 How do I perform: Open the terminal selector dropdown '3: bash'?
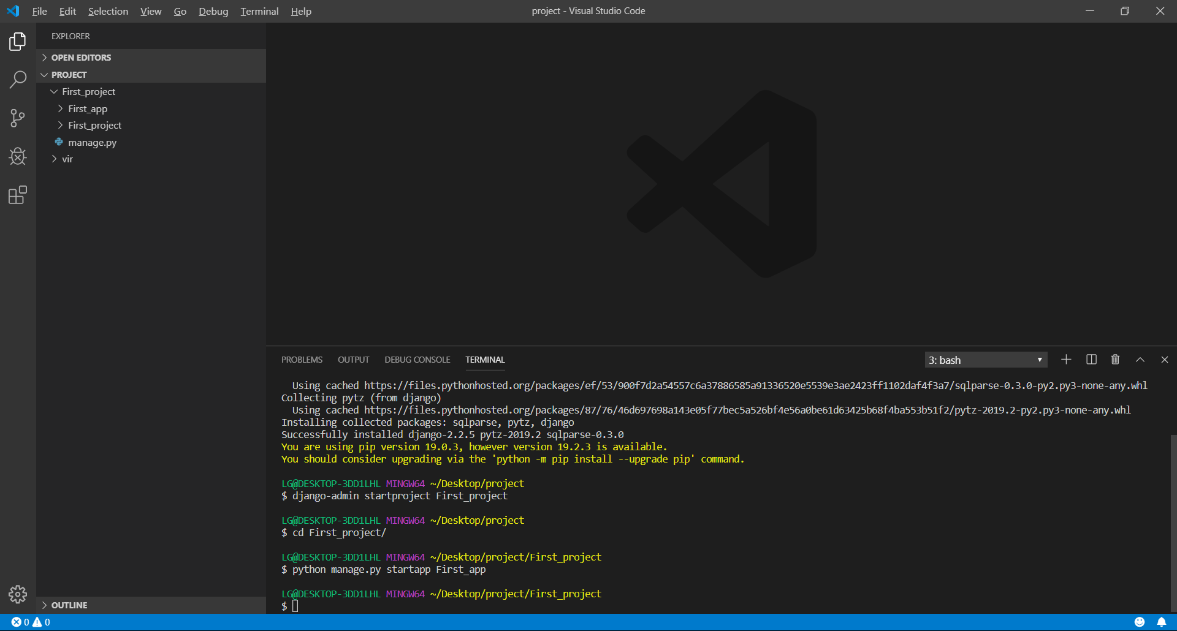tap(986, 360)
